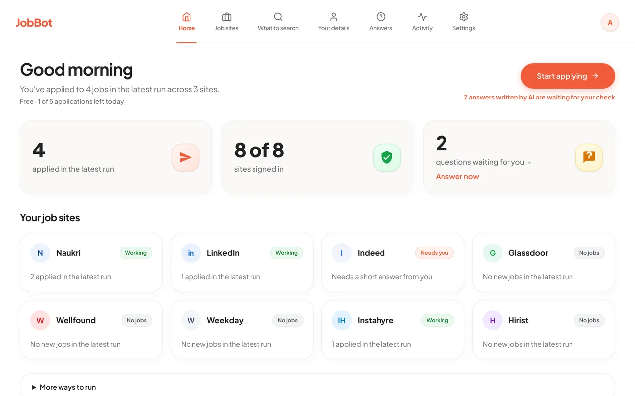Click the 'Your job sites' heading
The height and width of the screenshot is (396, 635).
pyautogui.click(x=50, y=218)
